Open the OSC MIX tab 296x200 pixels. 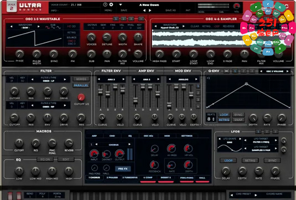point(148,136)
